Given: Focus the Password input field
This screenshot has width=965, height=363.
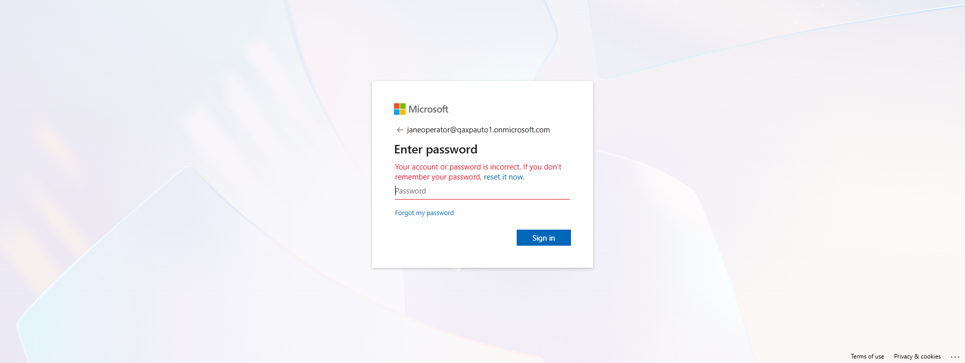Looking at the screenshot, I should coord(482,191).
